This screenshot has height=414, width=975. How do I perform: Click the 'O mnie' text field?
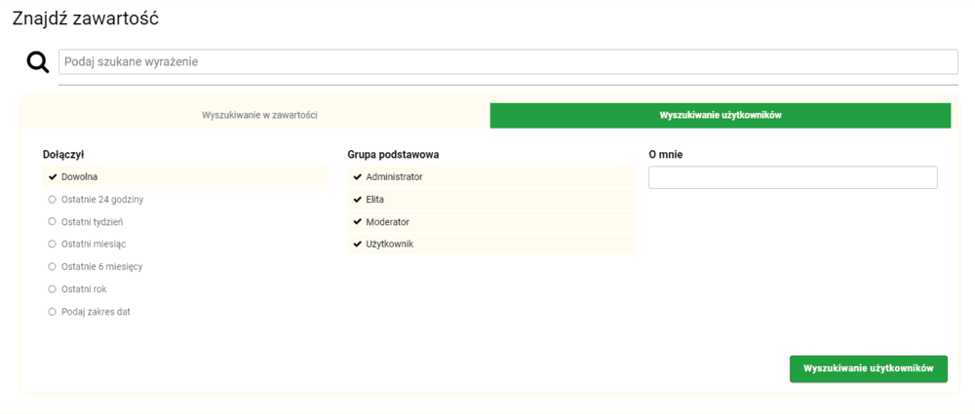(x=792, y=177)
